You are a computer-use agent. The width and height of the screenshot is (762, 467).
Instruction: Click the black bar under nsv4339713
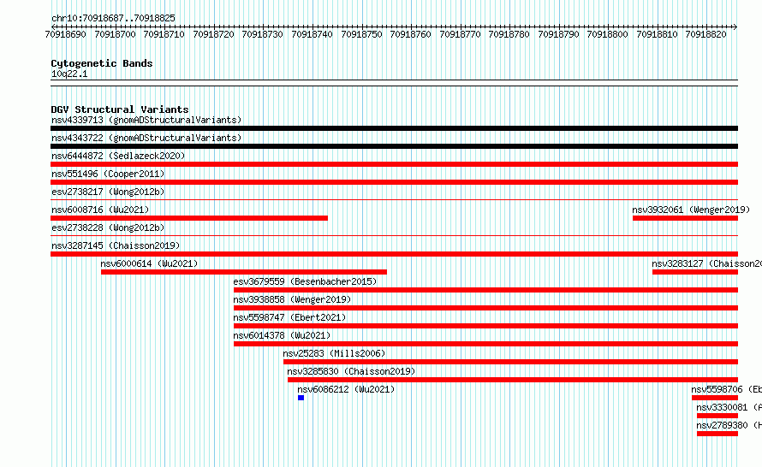[394, 128]
